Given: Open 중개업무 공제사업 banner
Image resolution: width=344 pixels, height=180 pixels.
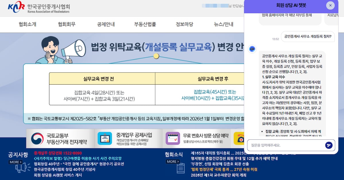Looking at the screenshot, I should (x=128, y=138).
